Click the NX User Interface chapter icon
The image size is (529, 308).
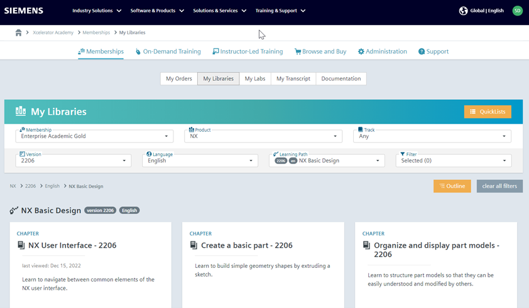(21, 245)
